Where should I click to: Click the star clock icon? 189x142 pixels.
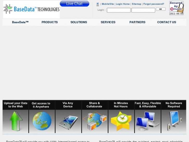click(x=121, y=121)
